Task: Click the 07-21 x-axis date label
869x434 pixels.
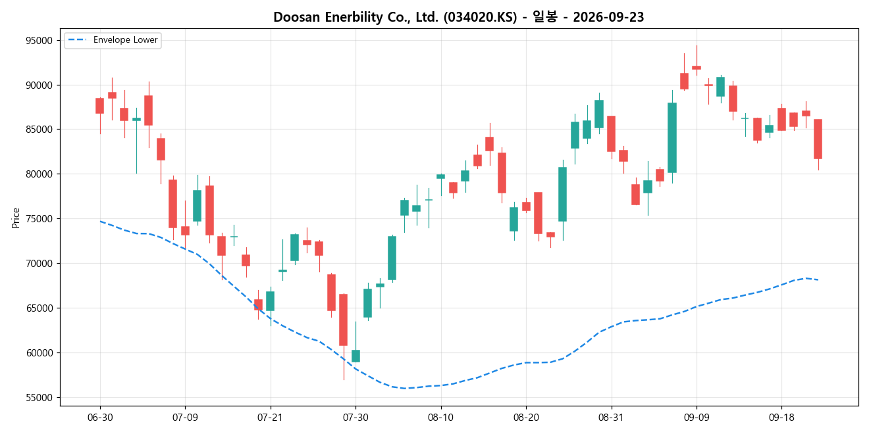Action: (271, 418)
